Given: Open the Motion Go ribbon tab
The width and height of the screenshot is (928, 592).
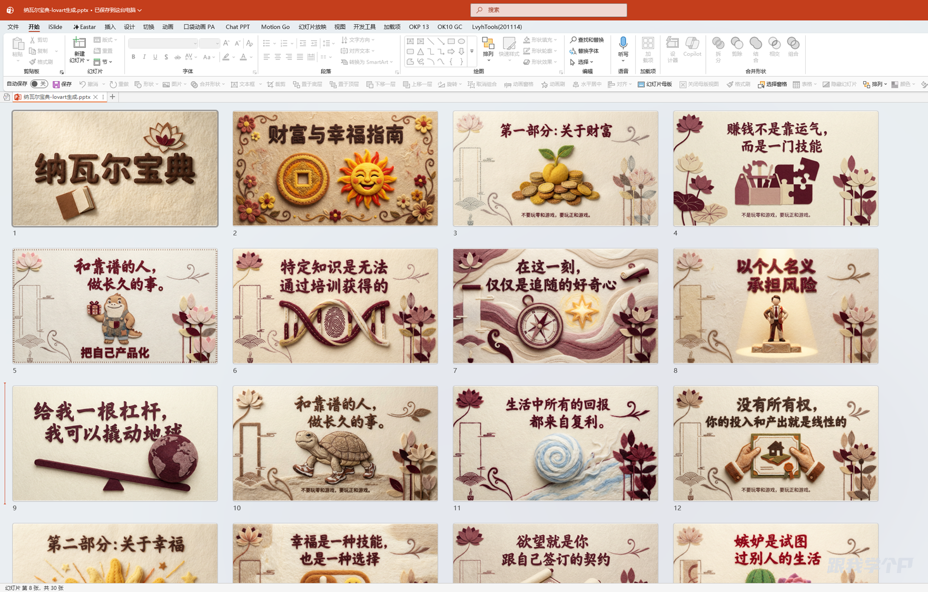Looking at the screenshot, I should pos(275,27).
